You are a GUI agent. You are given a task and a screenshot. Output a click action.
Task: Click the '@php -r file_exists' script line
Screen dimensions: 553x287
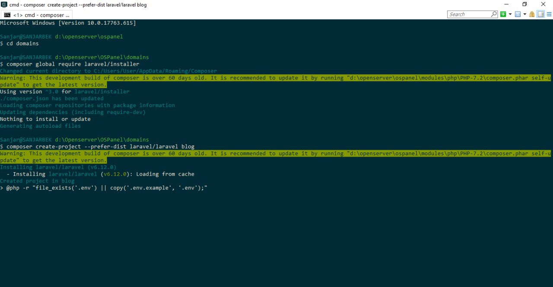tap(104, 188)
